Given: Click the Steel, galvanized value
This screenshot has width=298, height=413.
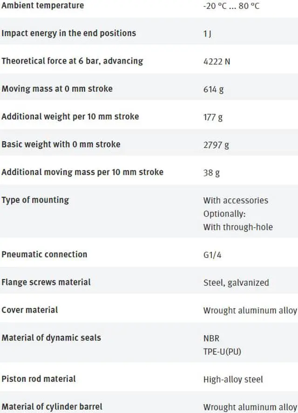Looking at the screenshot, I should pyautogui.click(x=236, y=283).
